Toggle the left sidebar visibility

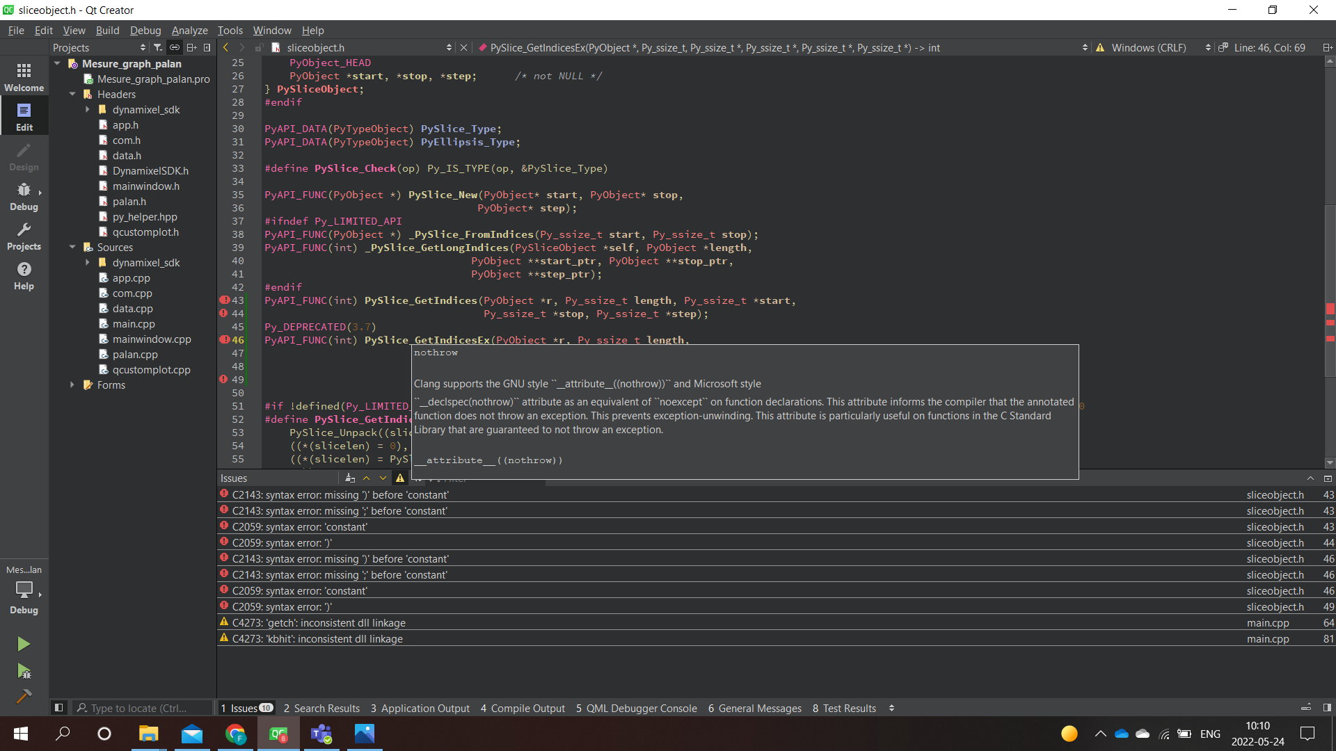[58, 708]
